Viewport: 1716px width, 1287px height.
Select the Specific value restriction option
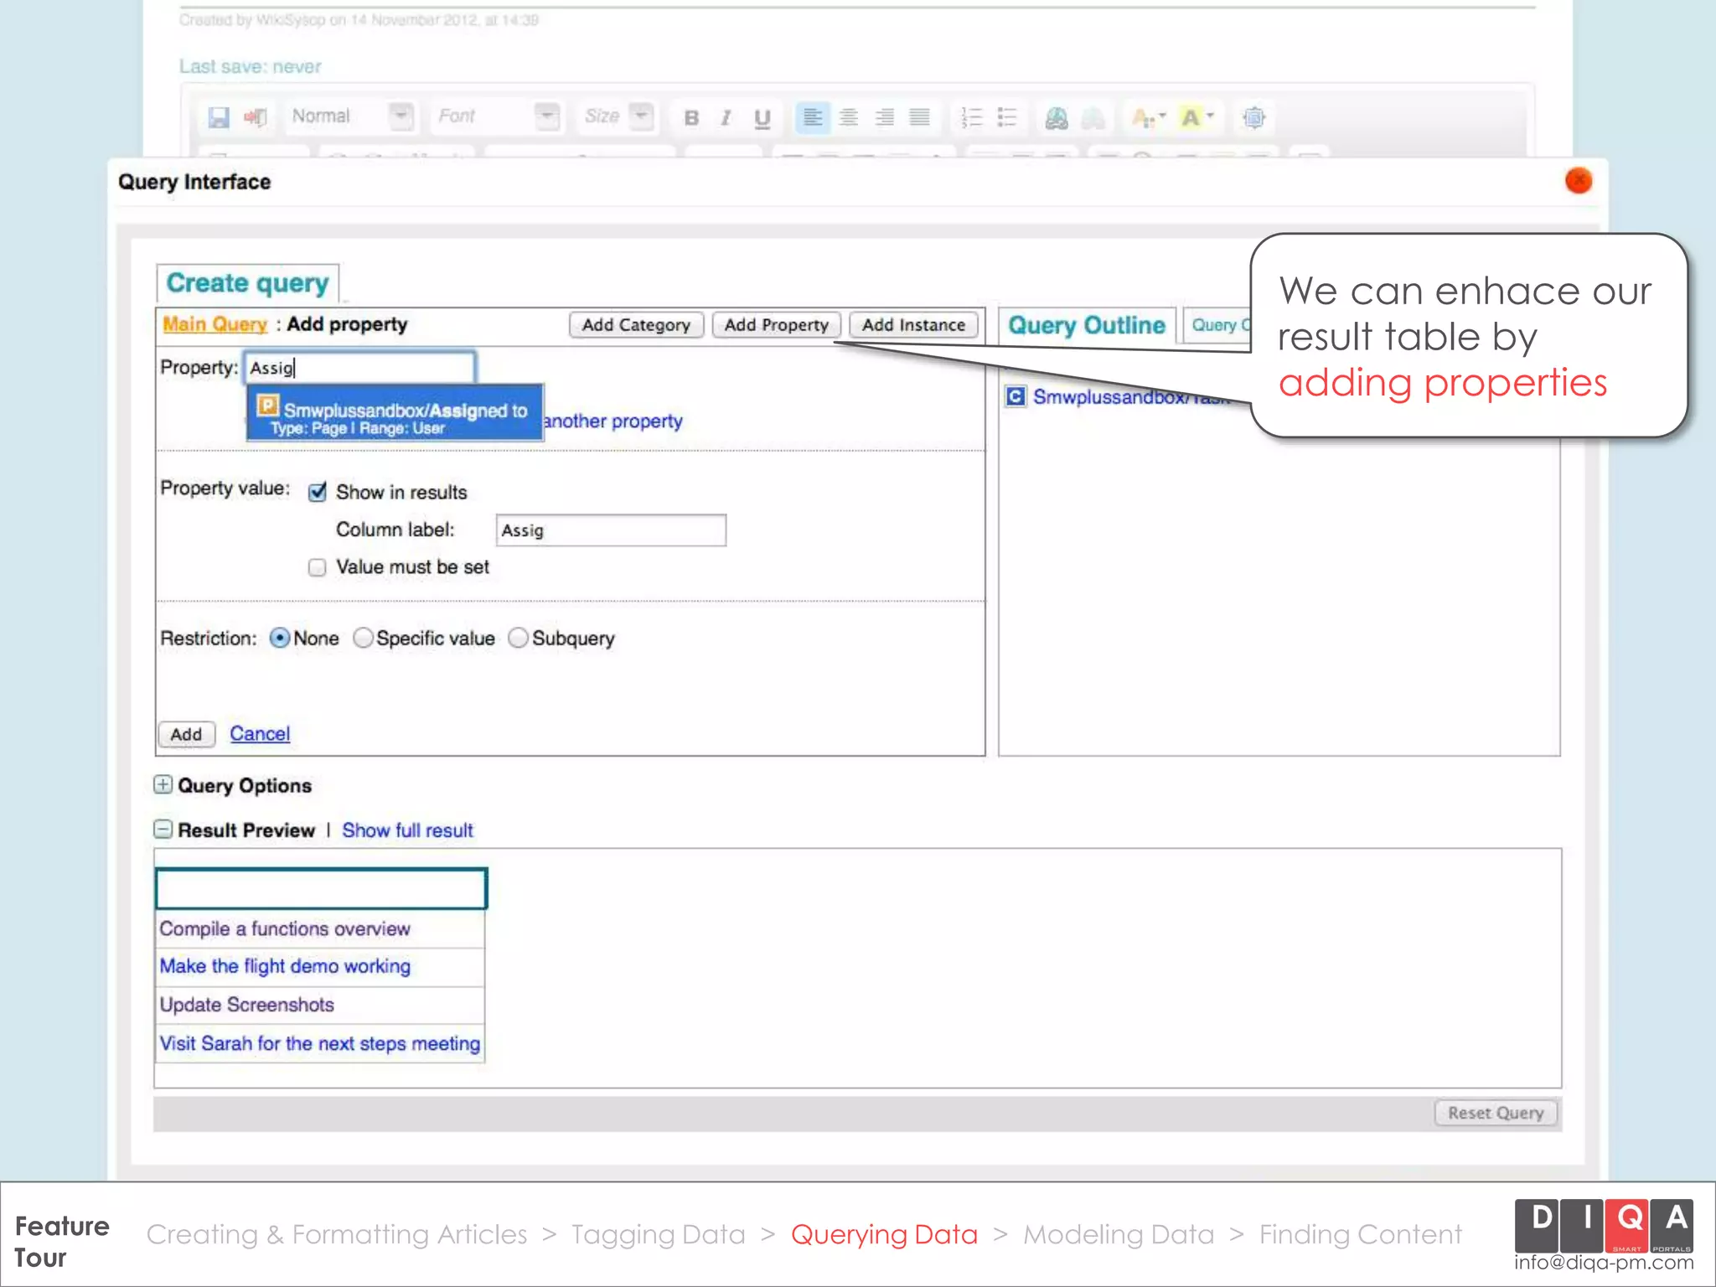click(x=363, y=638)
